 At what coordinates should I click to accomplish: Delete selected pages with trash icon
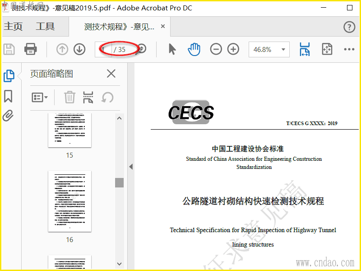(69, 97)
